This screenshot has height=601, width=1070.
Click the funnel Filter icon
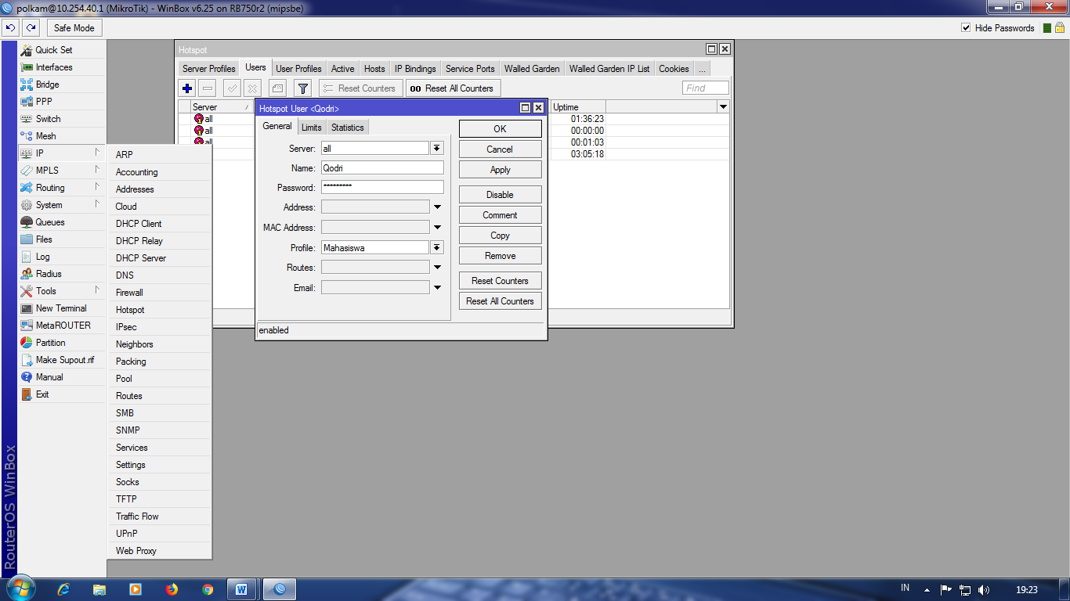(x=303, y=88)
